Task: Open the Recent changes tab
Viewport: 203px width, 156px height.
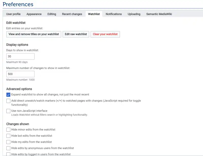Action: point(72,14)
